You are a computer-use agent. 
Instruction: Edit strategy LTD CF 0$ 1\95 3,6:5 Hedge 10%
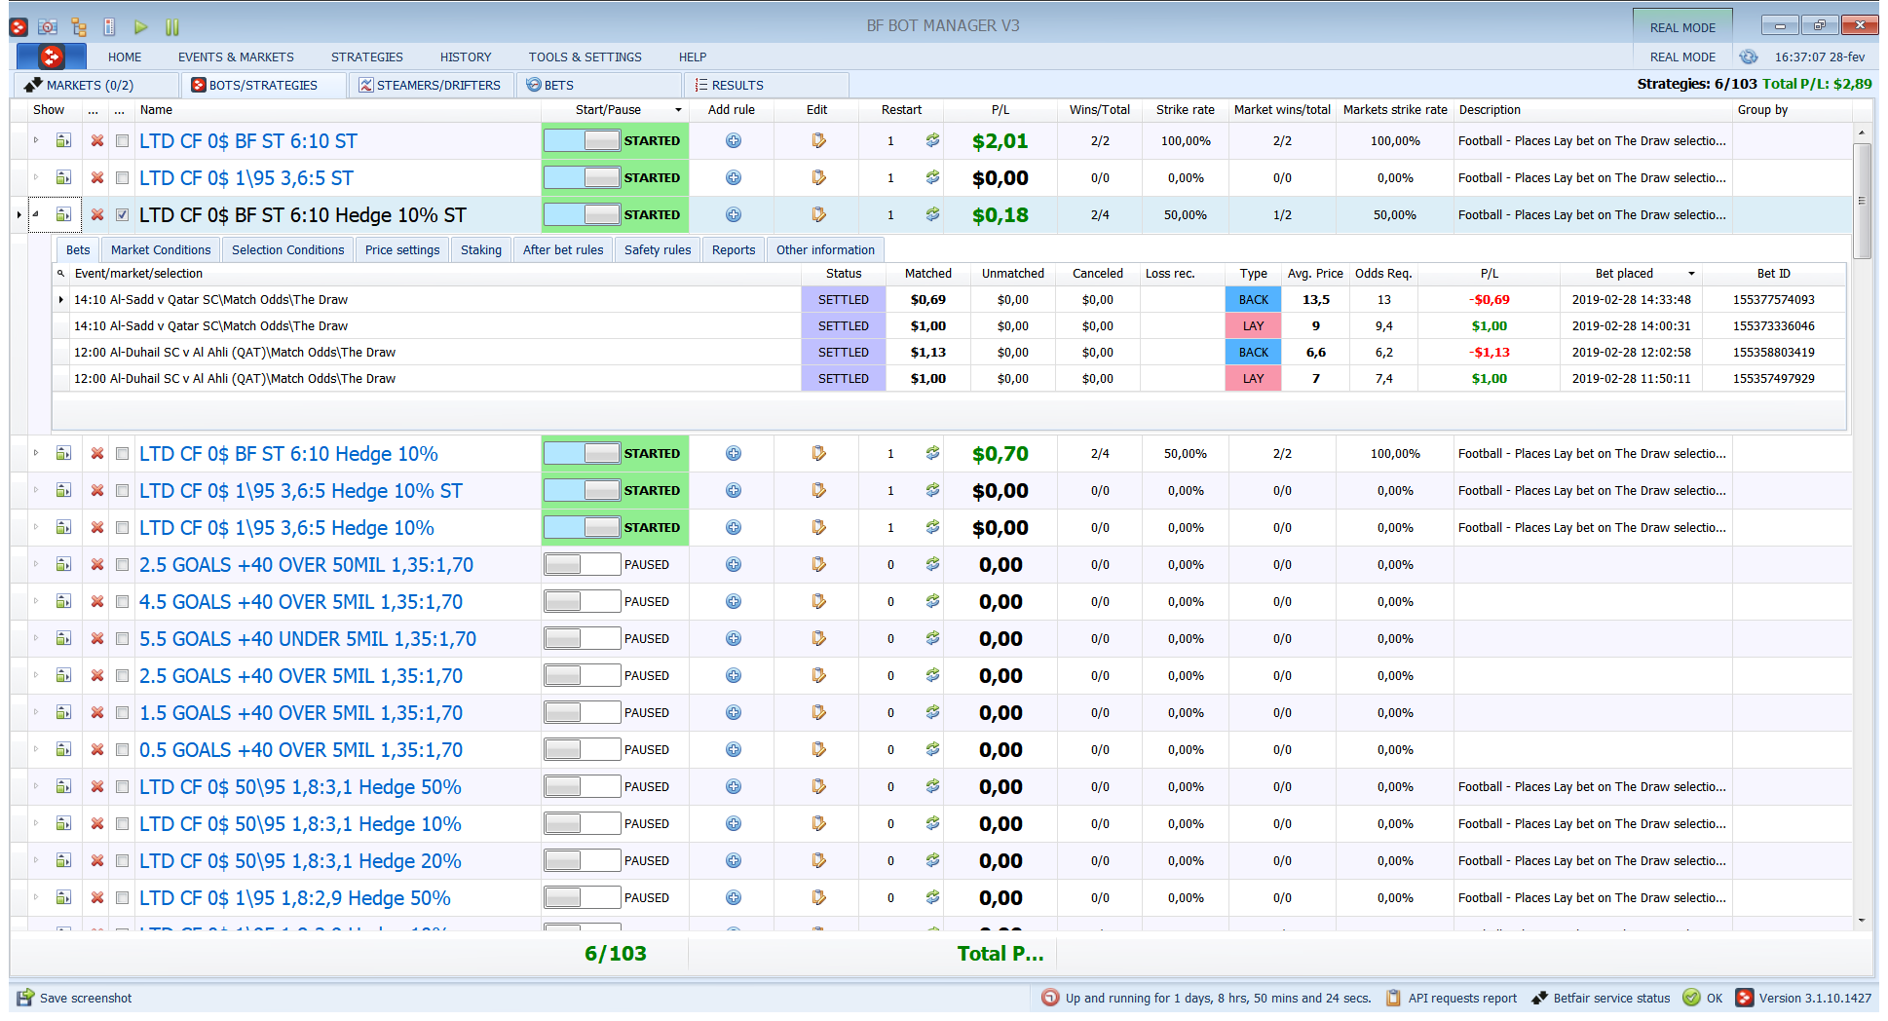[x=818, y=527]
